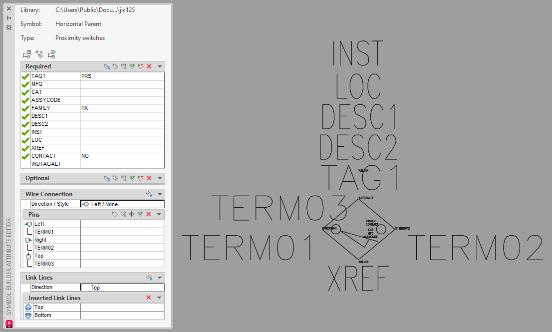552x332 pixels.
Task: Collapse the Required section arrow
Action: click(160, 66)
